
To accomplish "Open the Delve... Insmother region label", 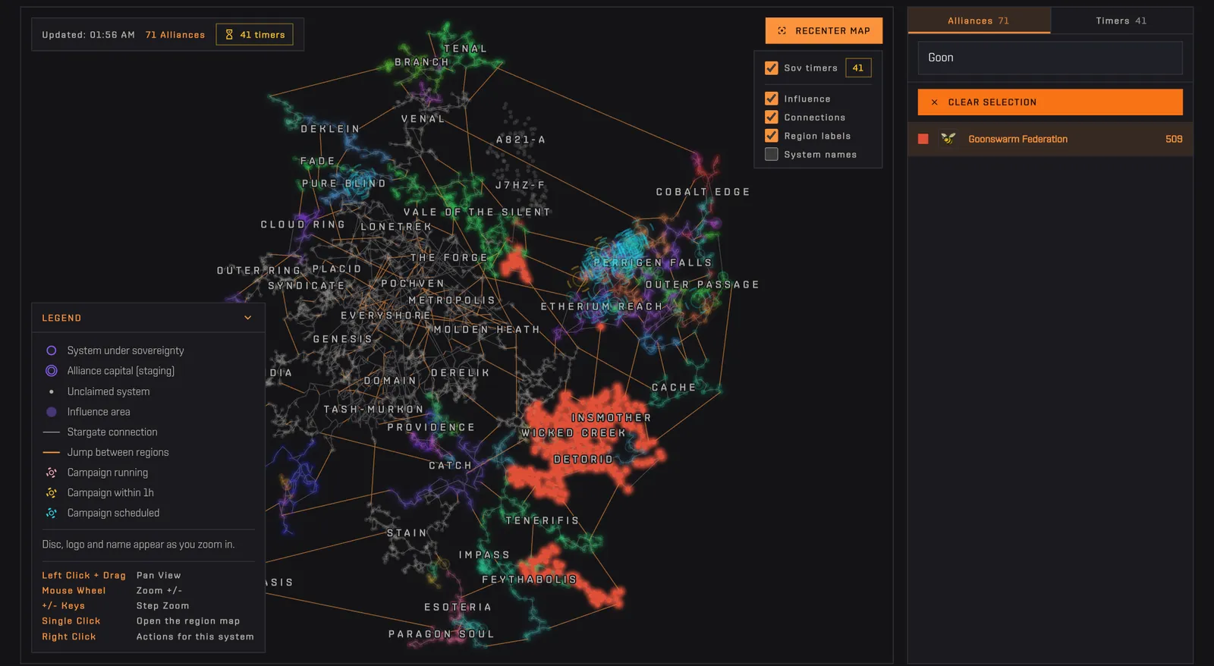I will click(612, 418).
